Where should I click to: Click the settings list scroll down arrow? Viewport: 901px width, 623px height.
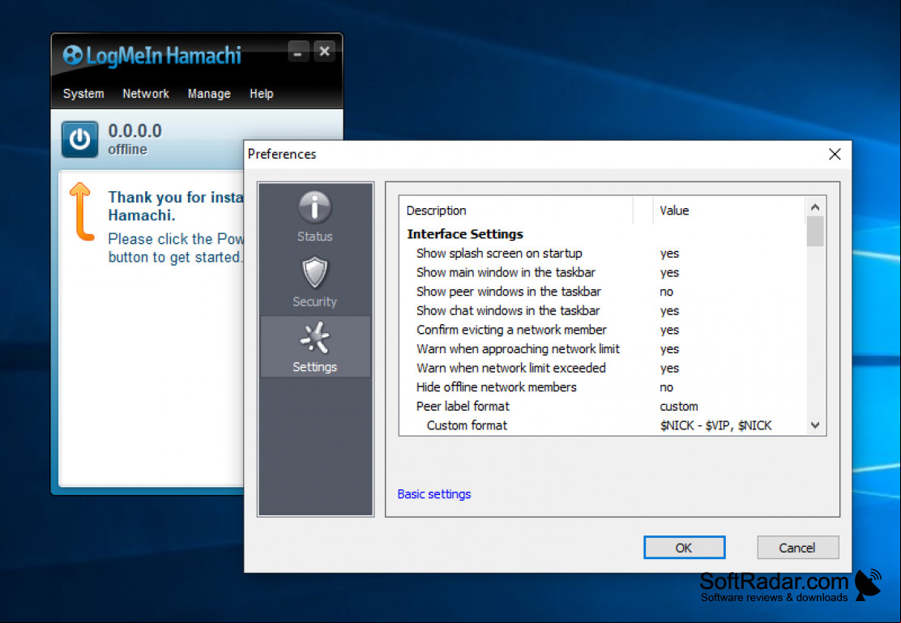[815, 425]
